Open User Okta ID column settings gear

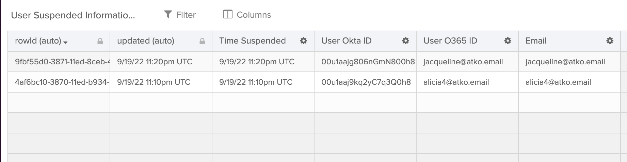click(405, 41)
